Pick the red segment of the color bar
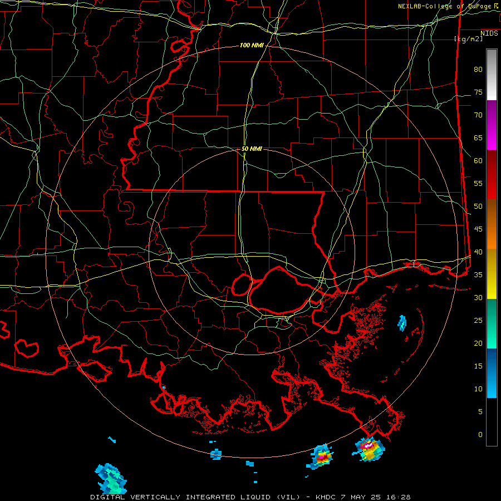Viewport: 501px width, 501px height. (492, 175)
